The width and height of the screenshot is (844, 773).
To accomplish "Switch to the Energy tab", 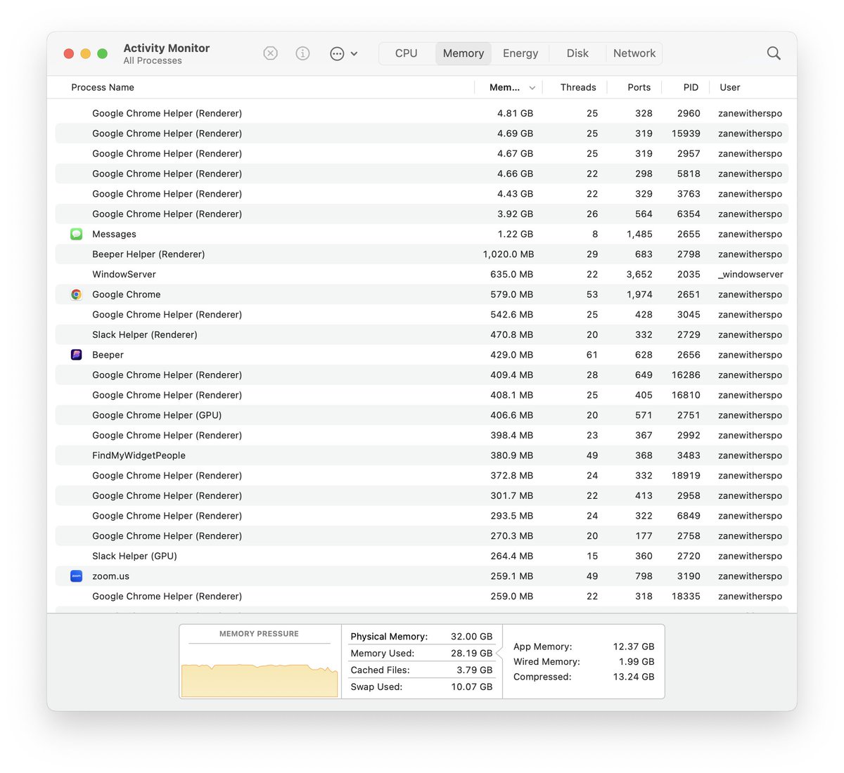I will pyautogui.click(x=520, y=53).
